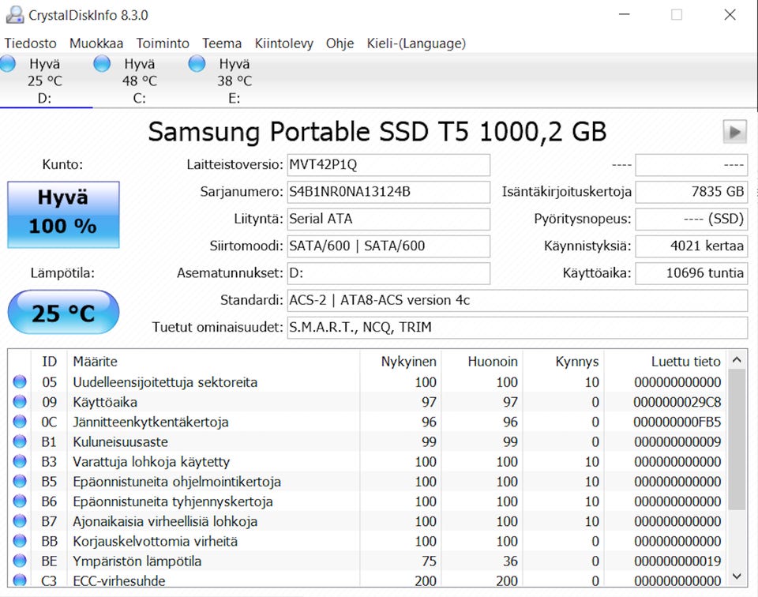This screenshot has height=597, width=758.
Task: Click the scroll up arrow of attribute list
Action: click(737, 359)
